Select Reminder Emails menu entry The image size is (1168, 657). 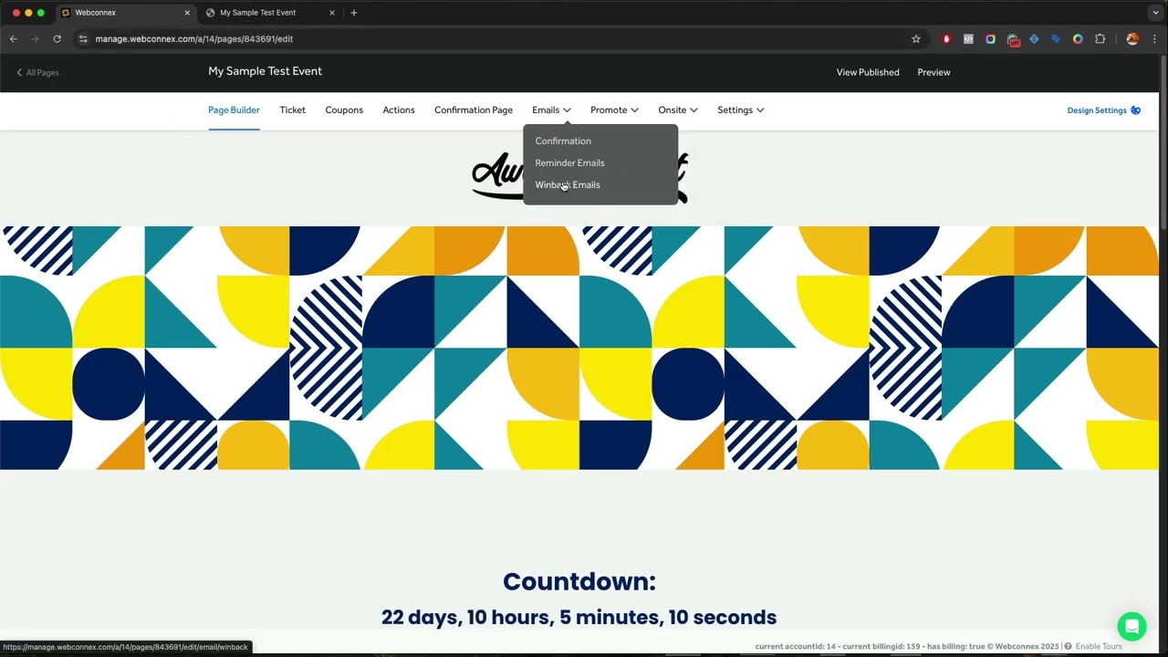[569, 163]
